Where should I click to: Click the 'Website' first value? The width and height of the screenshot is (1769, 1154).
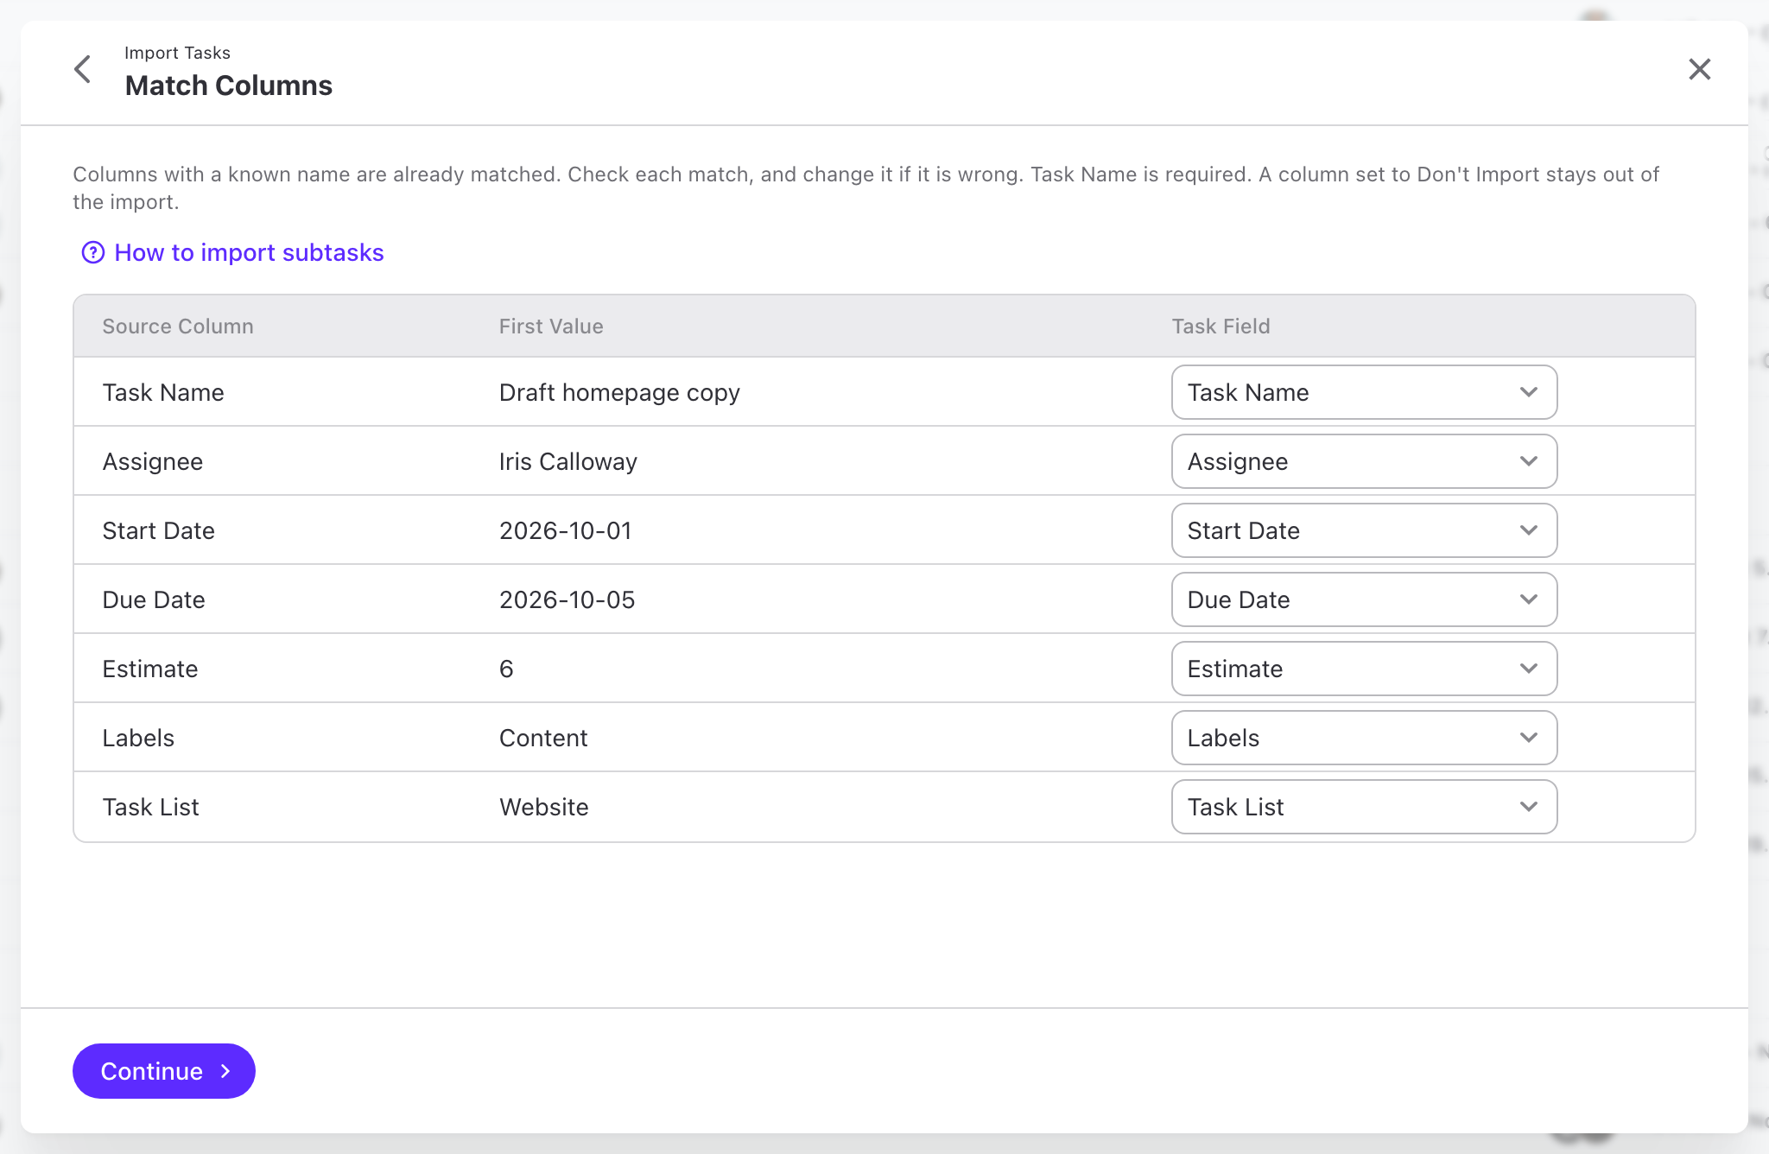(x=544, y=807)
